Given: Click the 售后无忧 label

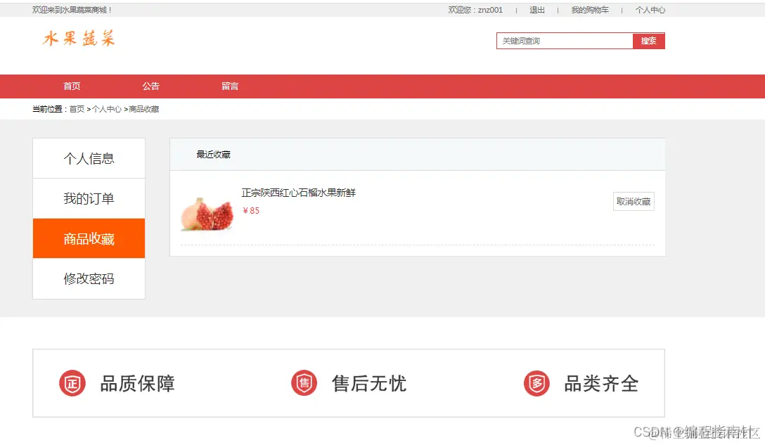Looking at the screenshot, I should 369,384.
